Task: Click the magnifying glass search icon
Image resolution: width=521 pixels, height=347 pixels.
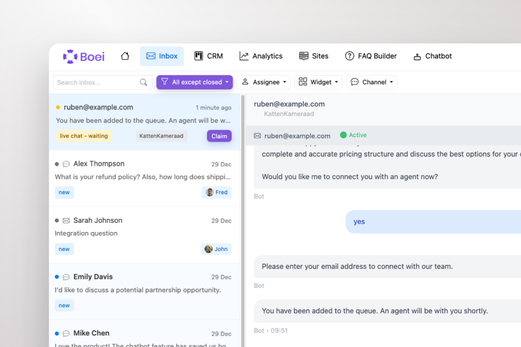Action: [x=143, y=82]
